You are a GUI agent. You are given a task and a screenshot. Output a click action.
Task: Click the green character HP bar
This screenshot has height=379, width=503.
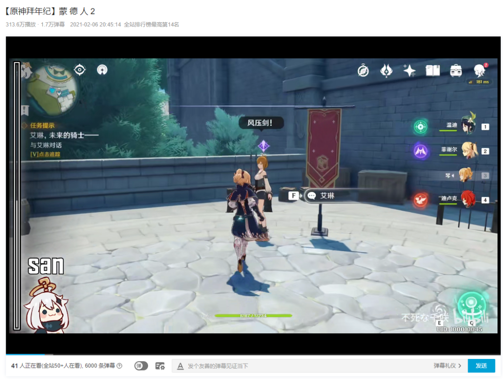pos(253,316)
